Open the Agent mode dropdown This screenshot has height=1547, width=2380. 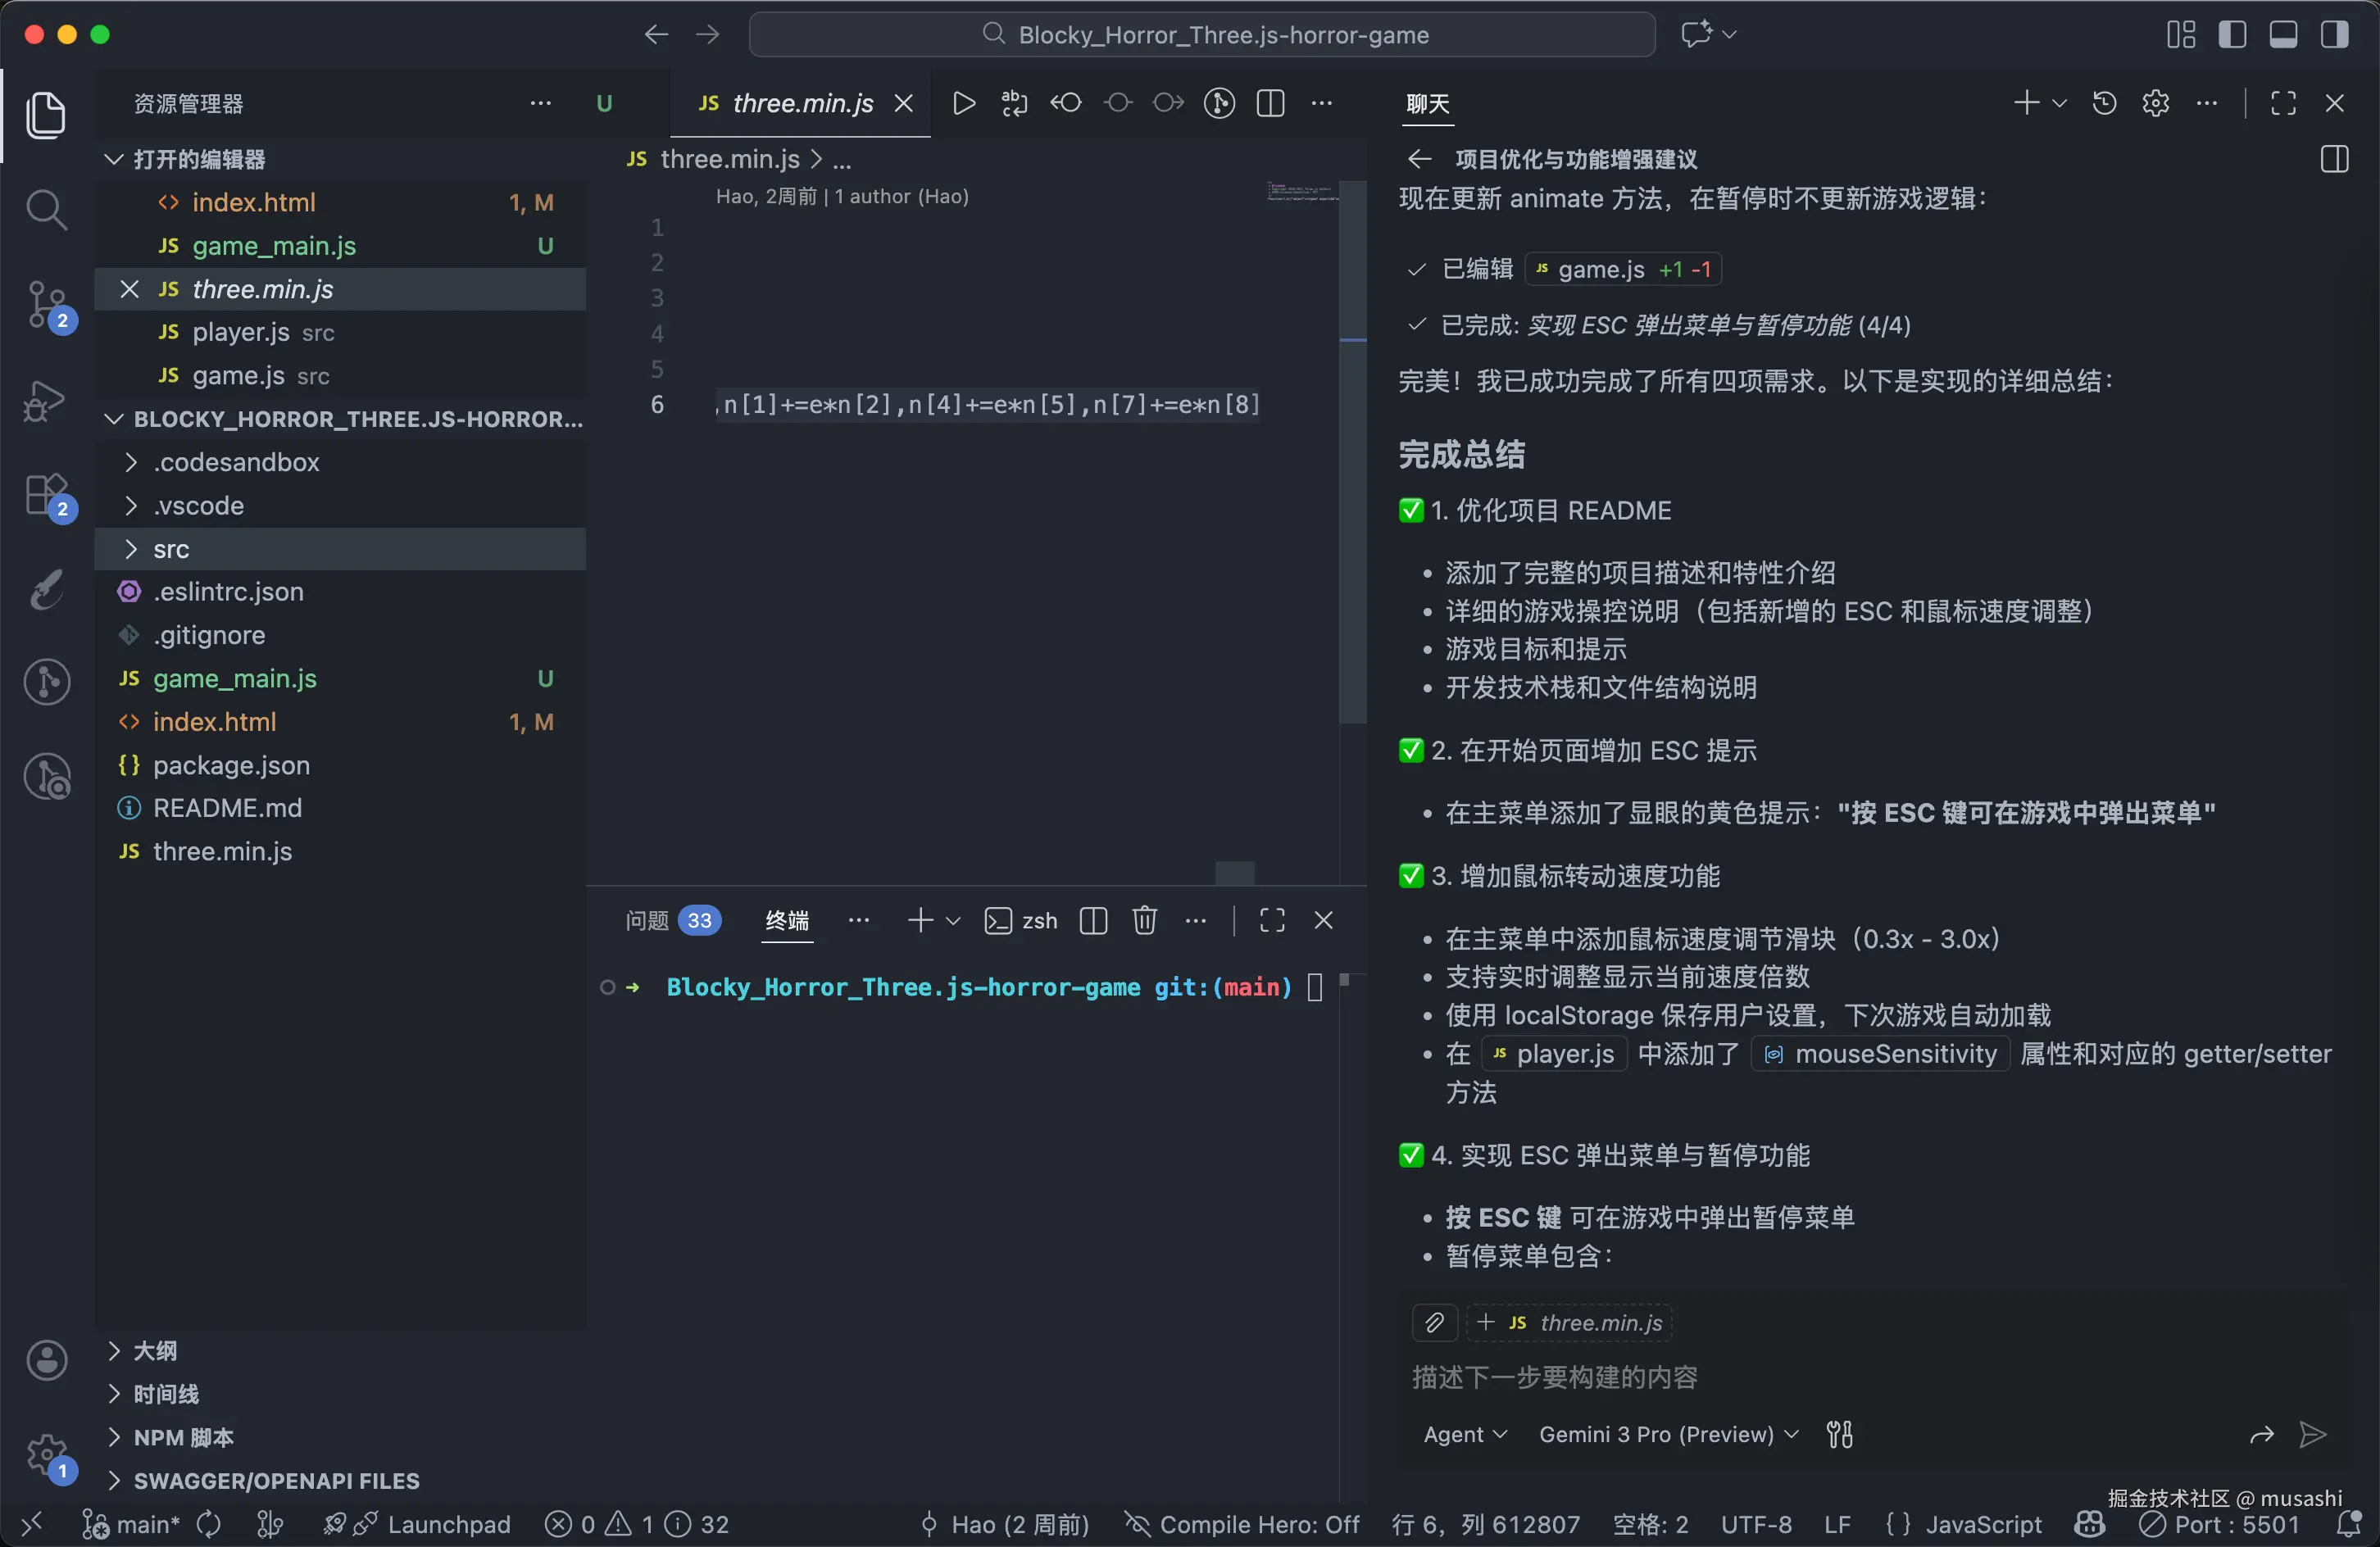click(1465, 1435)
